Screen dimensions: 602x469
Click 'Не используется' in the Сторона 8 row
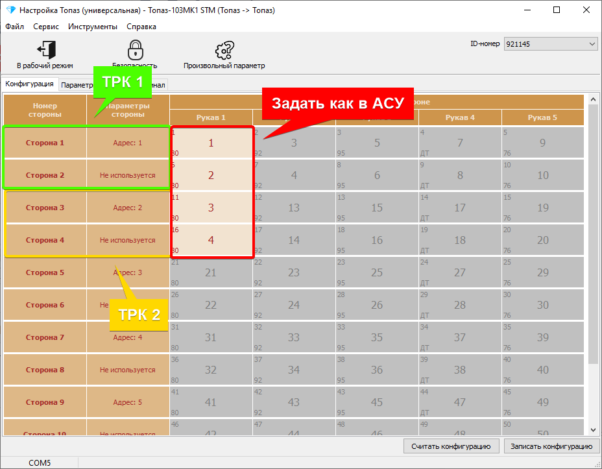point(128,370)
